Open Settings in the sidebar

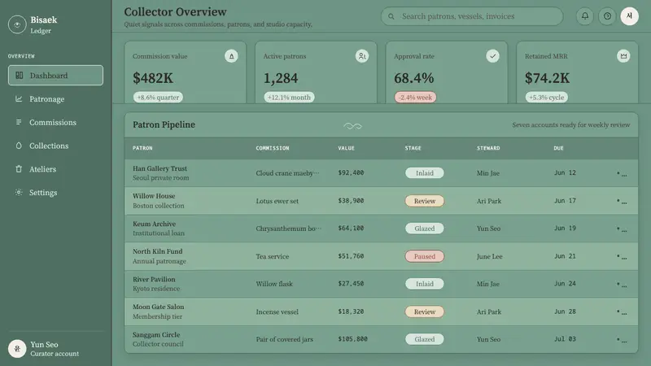[55, 193]
